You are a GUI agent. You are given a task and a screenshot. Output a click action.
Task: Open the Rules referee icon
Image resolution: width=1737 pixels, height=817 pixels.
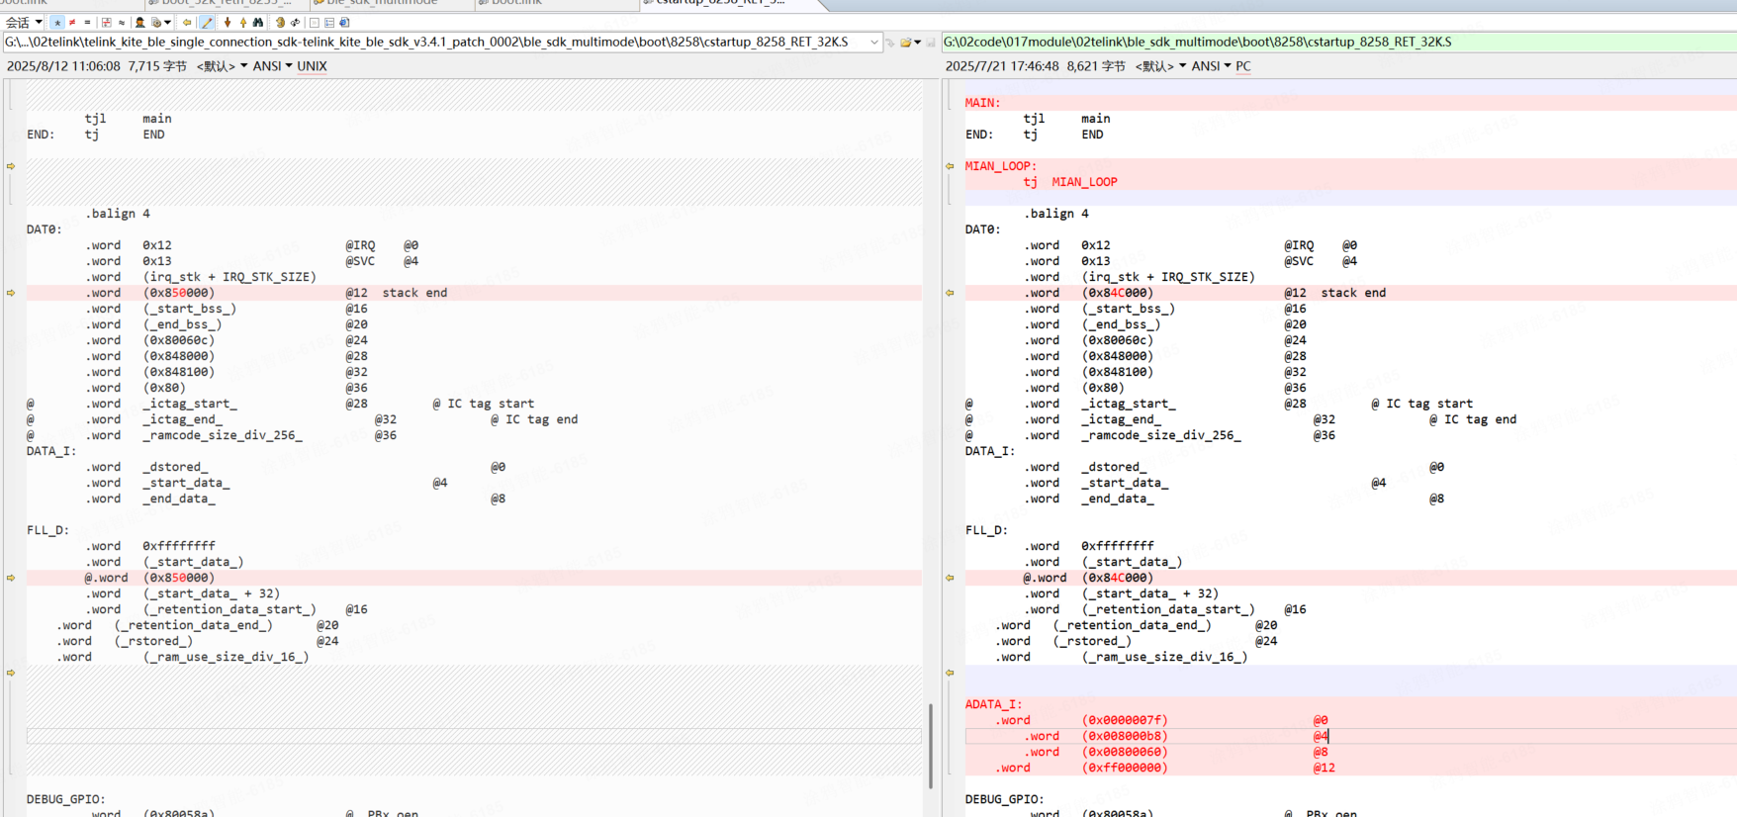click(140, 23)
